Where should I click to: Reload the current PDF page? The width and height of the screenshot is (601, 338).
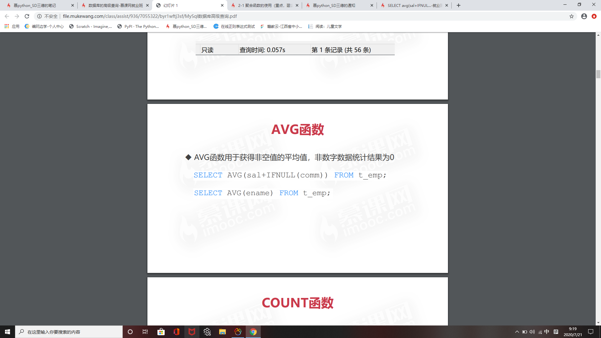[x=27, y=16]
